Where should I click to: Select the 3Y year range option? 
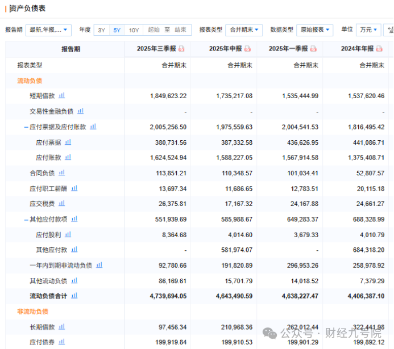click(x=101, y=30)
